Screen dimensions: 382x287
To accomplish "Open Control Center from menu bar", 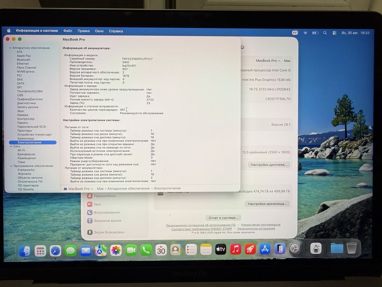I will pyautogui.click(x=334, y=33).
